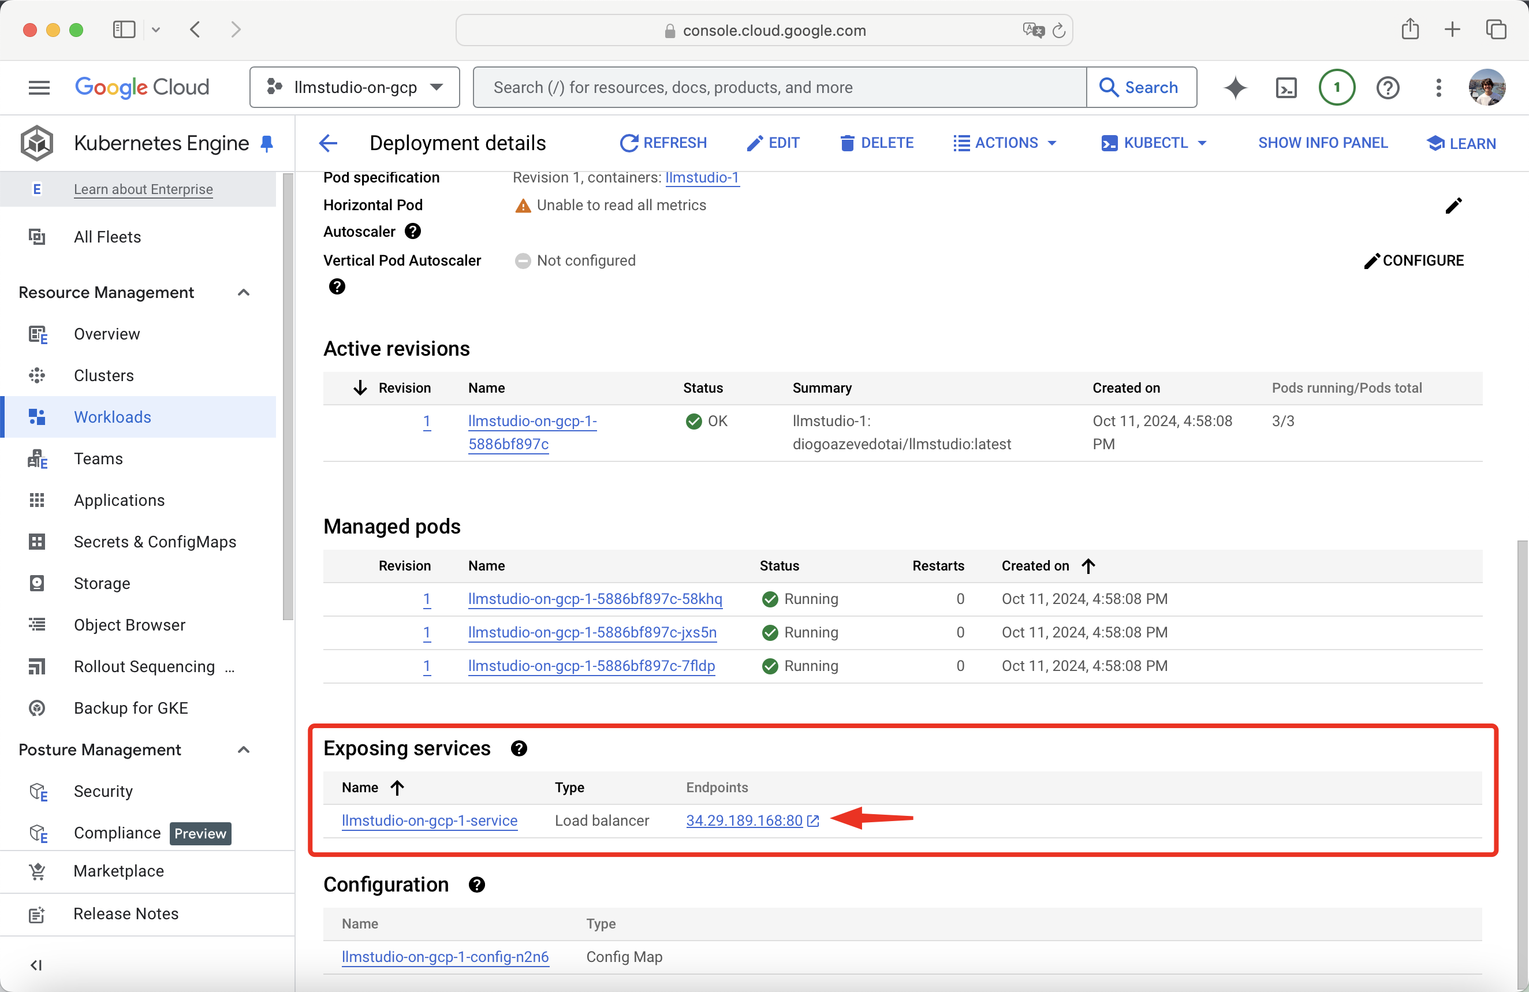Unpin Kubernetes Engine with the pin icon
The width and height of the screenshot is (1529, 992).
[x=267, y=143]
